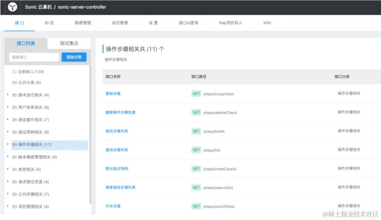Image resolution: width=381 pixels, height=220 pixels.
Task: Click the 接口名称 column header
Action: 113,77
